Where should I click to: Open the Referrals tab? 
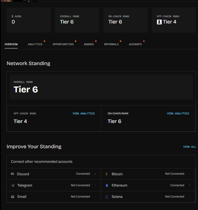[x=111, y=44]
